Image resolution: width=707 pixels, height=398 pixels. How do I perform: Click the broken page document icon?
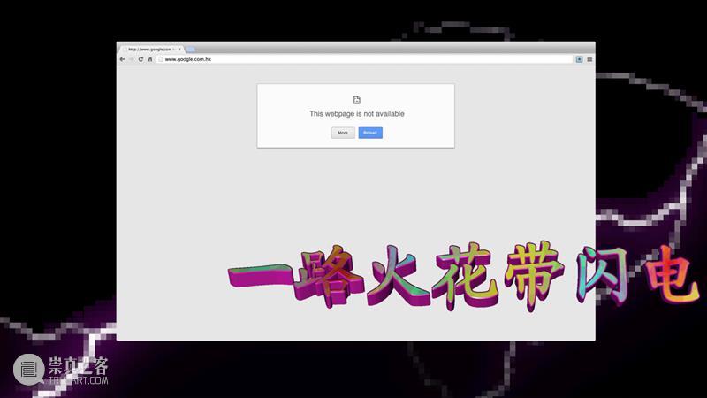pyautogui.click(x=357, y=100)
